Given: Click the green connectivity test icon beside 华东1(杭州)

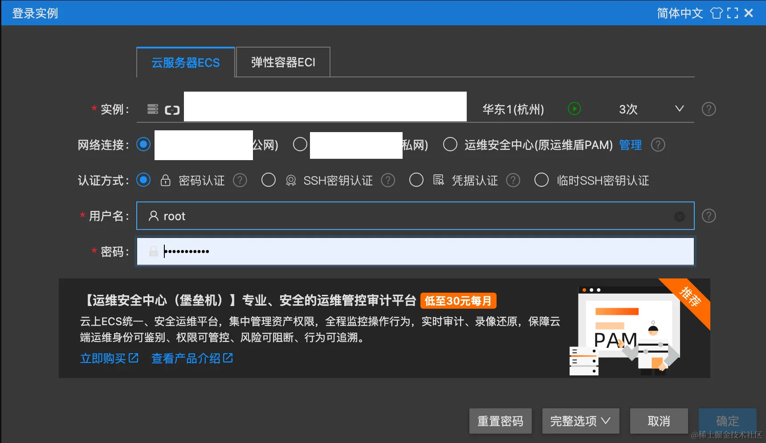Looking at the screenshot, I should point(574,108).
